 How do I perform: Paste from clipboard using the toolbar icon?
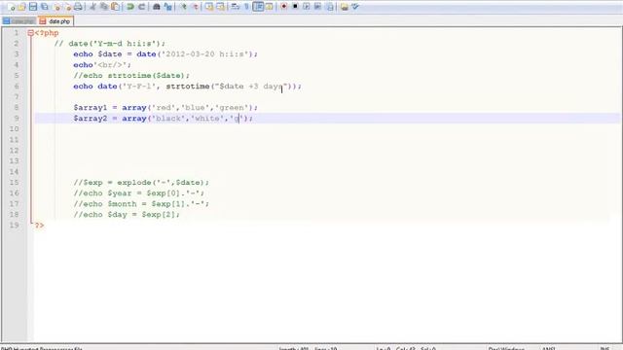point(115,7)
